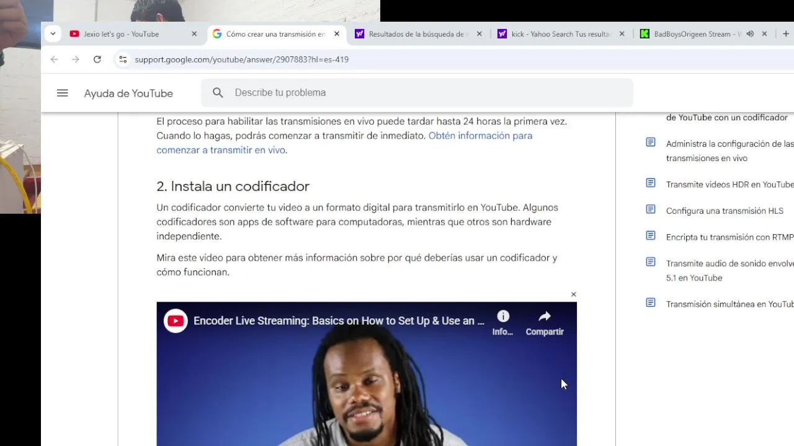Go to Ayuda de YouTube home
Viewport: 794px width, 446px height.
(x=128, y=94)
